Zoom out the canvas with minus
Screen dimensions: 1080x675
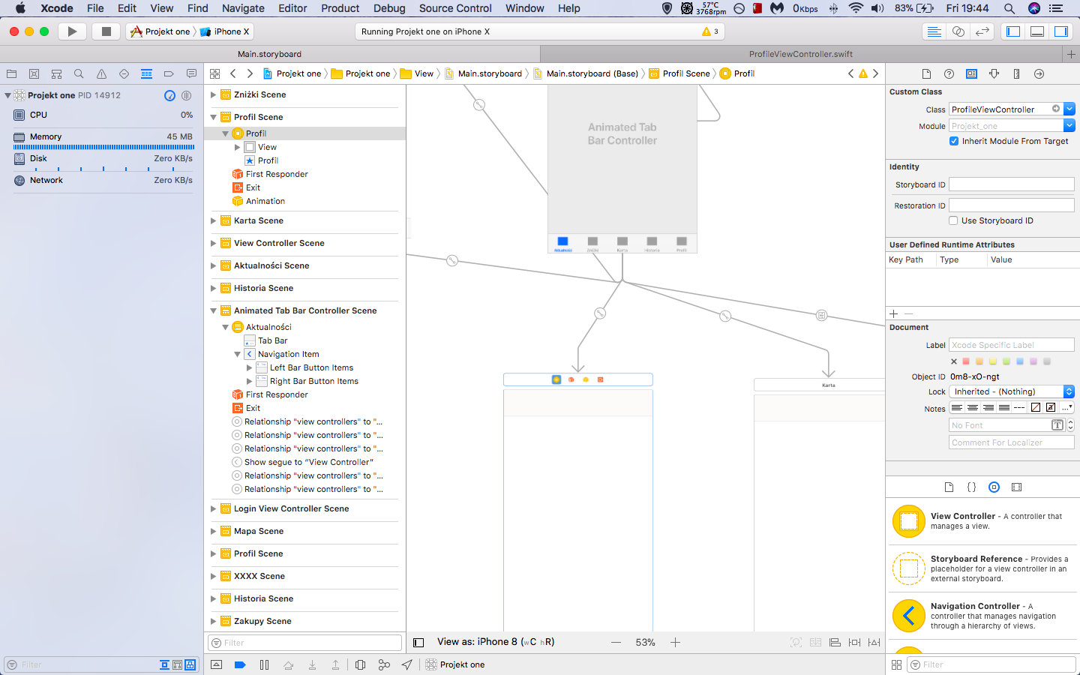(x=616, y=642)
